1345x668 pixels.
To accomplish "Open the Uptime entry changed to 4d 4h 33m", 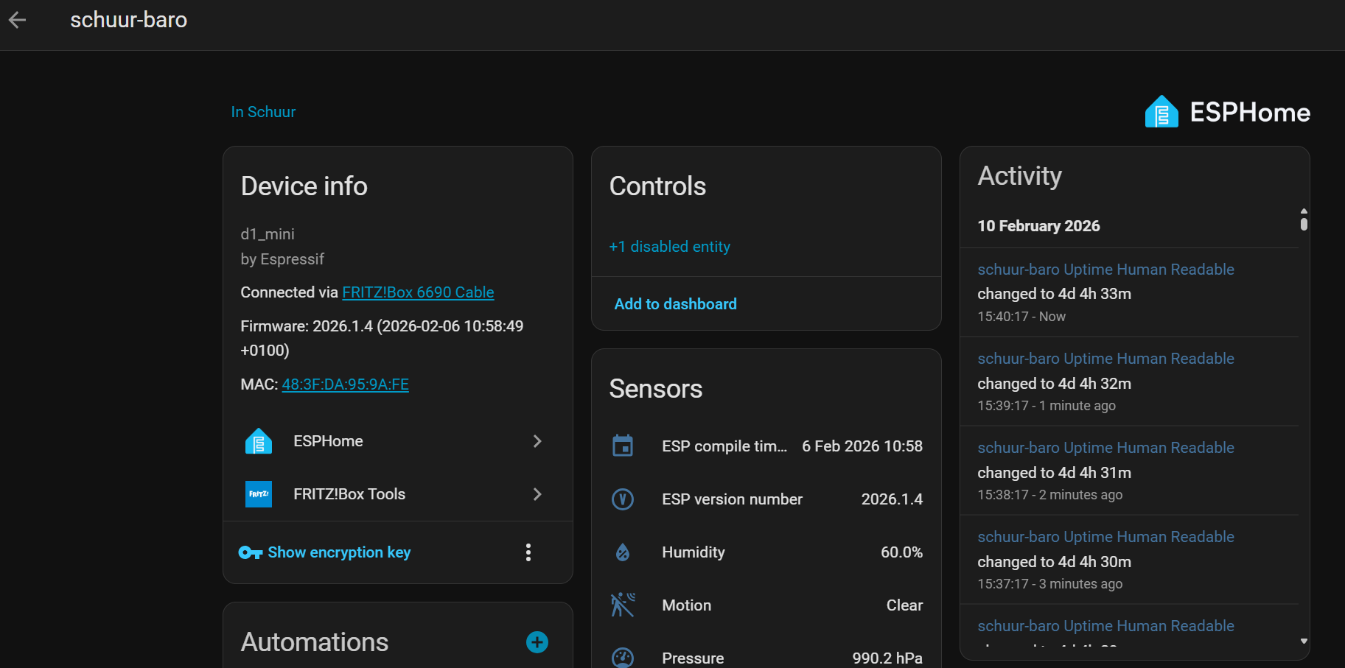I will point(1105,270).
